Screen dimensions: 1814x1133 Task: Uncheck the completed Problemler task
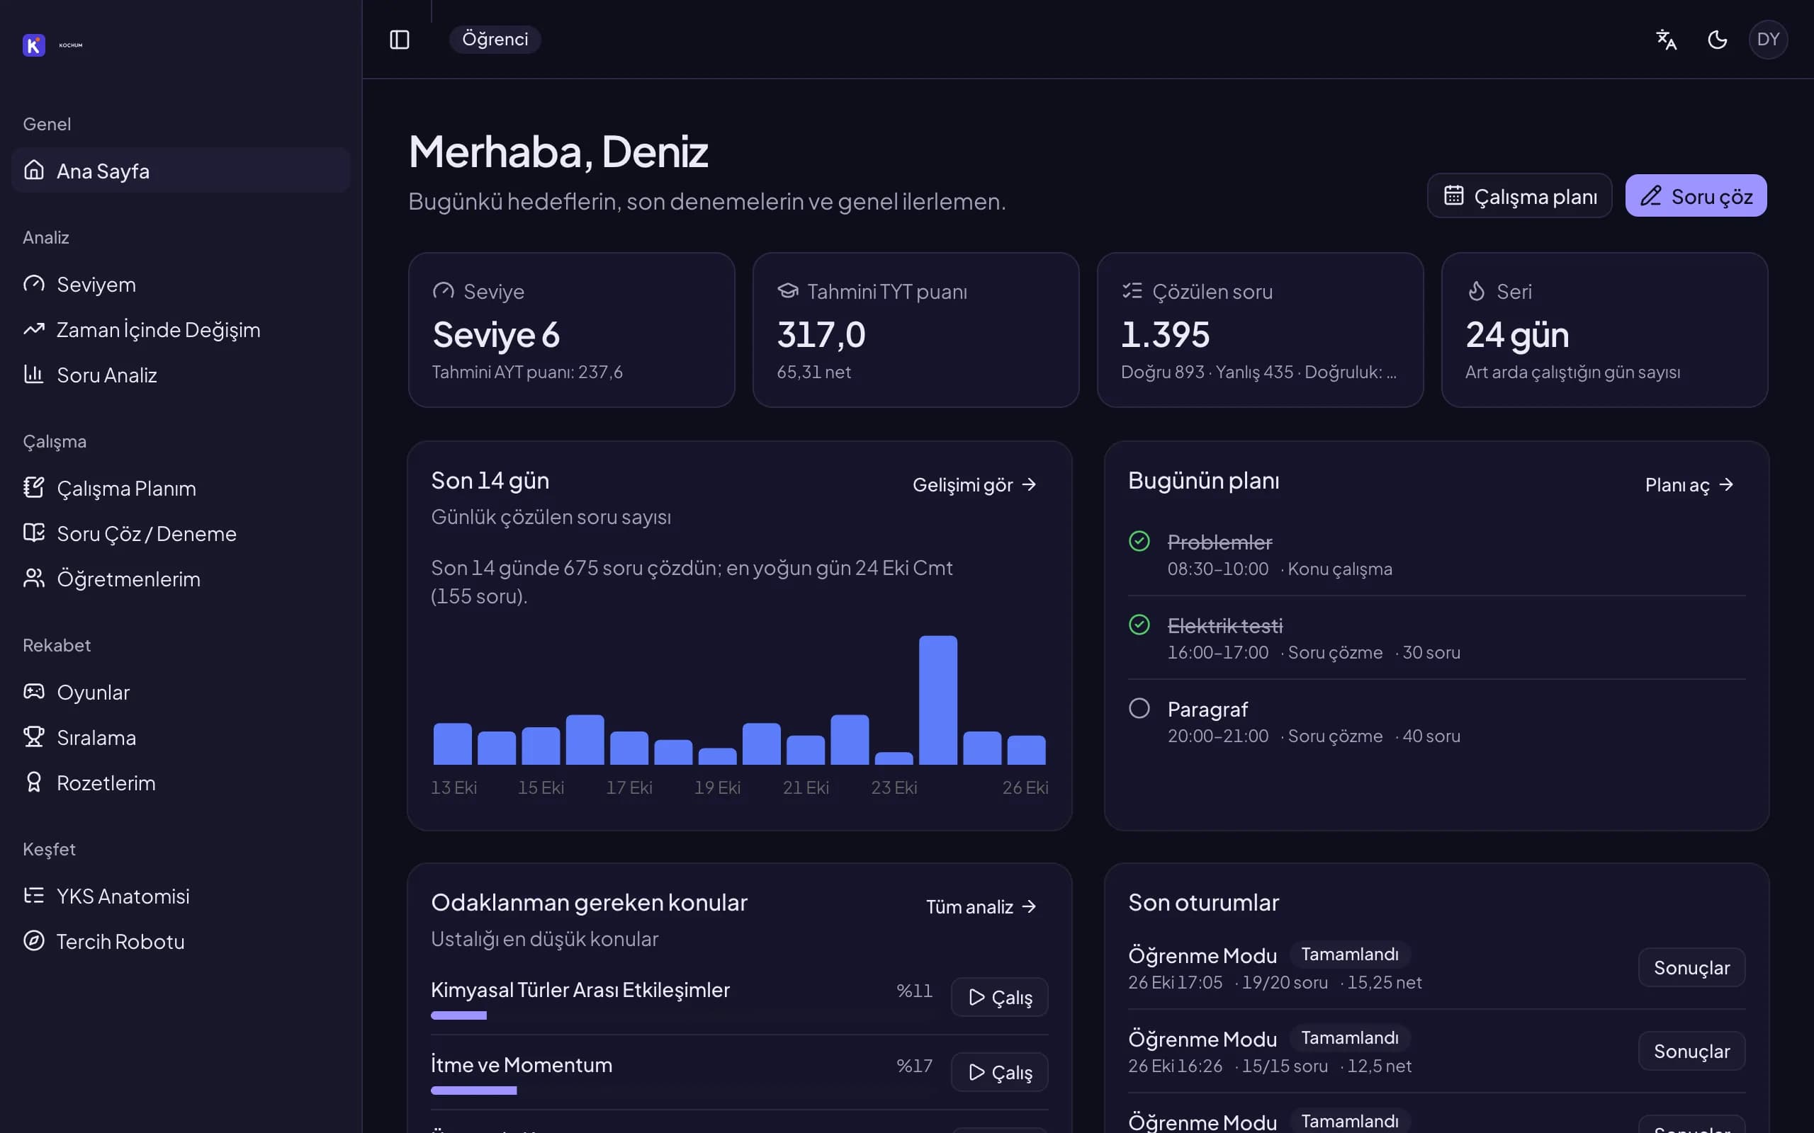1139,541
